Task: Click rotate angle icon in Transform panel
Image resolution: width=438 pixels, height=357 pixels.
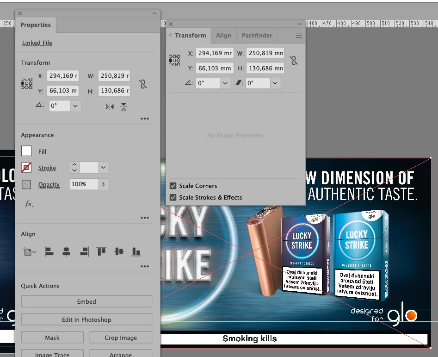Action: coord(189,83)
